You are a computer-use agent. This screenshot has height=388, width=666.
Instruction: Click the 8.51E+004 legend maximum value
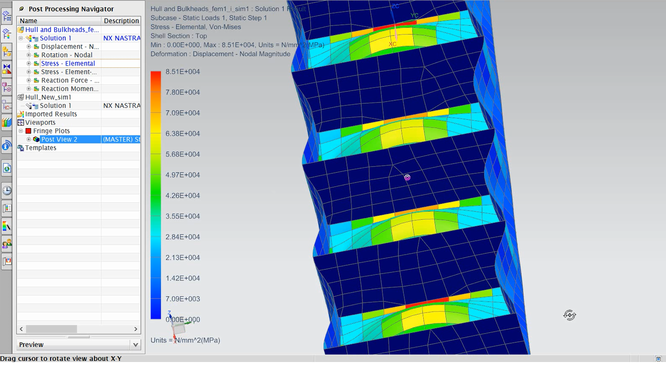click(183, 72)
